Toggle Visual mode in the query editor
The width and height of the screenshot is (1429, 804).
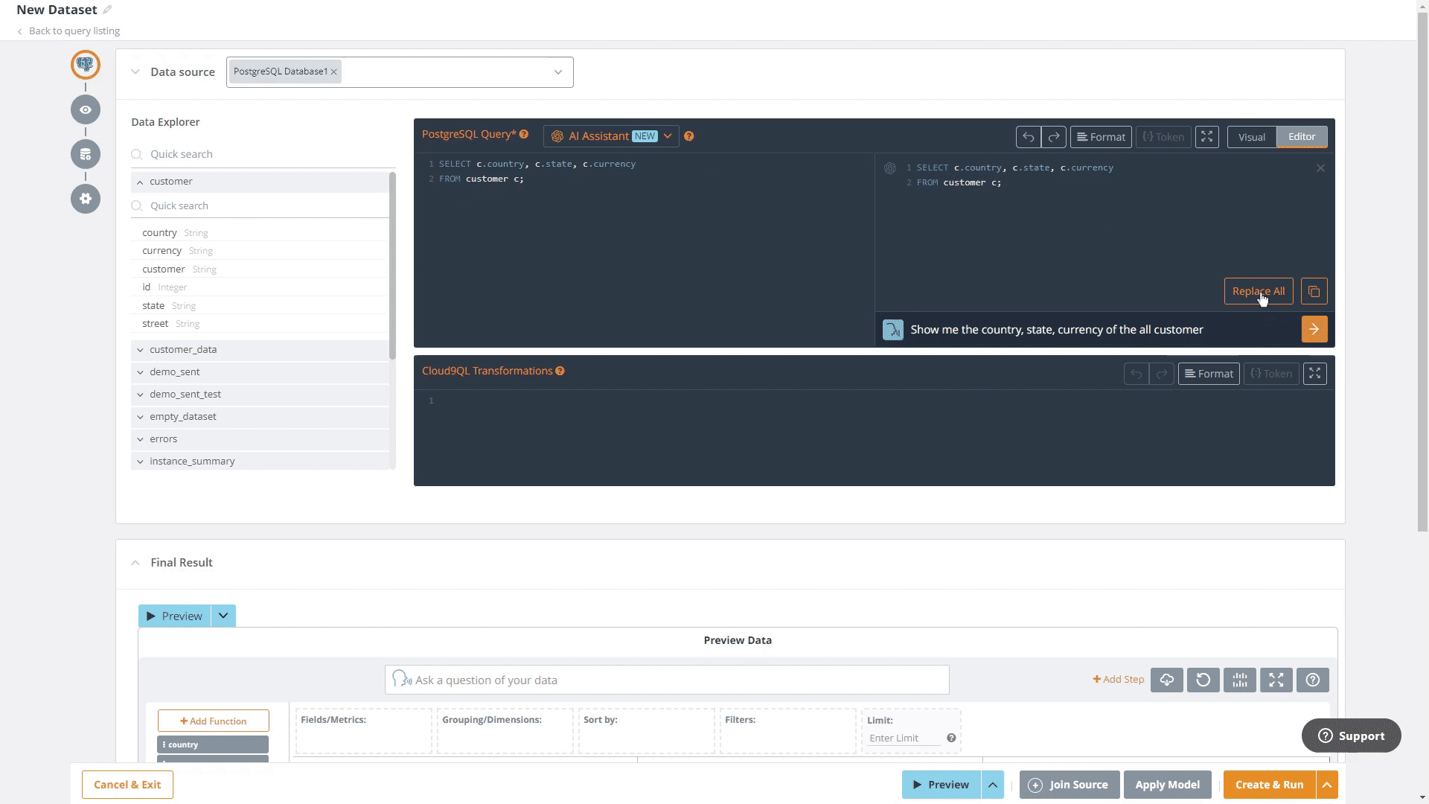coord(1253,136)
